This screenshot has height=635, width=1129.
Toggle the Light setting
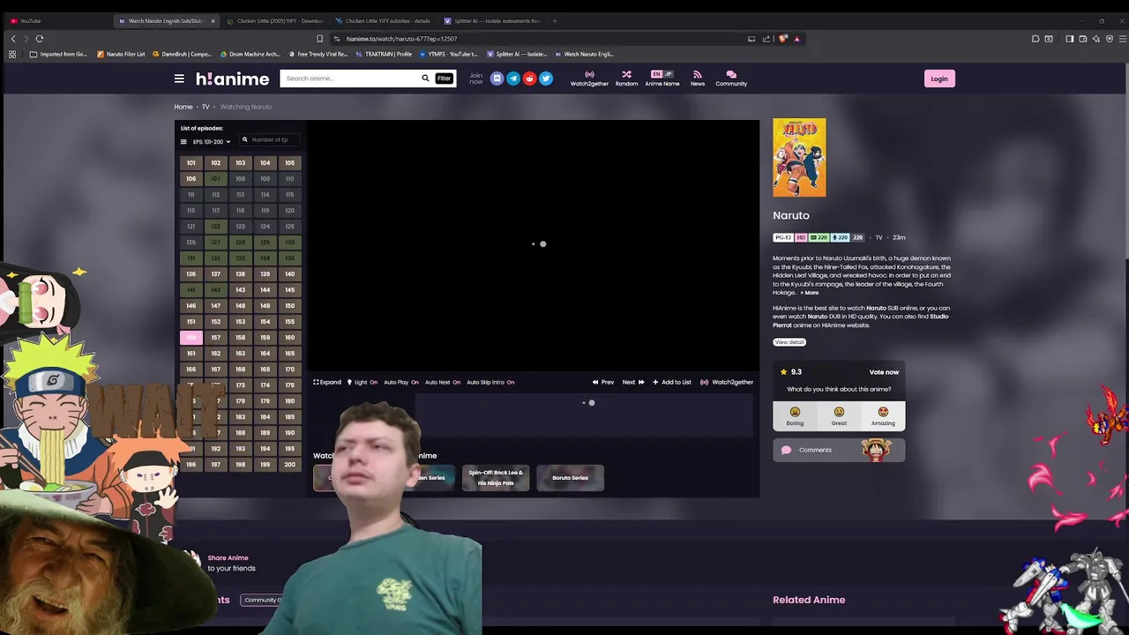tap(363, 382)
